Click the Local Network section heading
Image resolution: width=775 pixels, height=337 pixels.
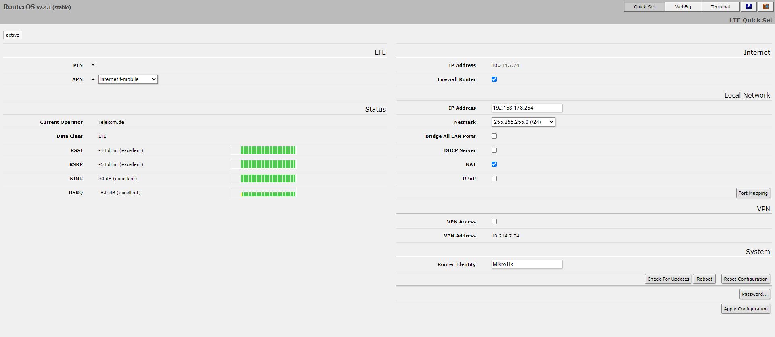click(x=747, y=95)
